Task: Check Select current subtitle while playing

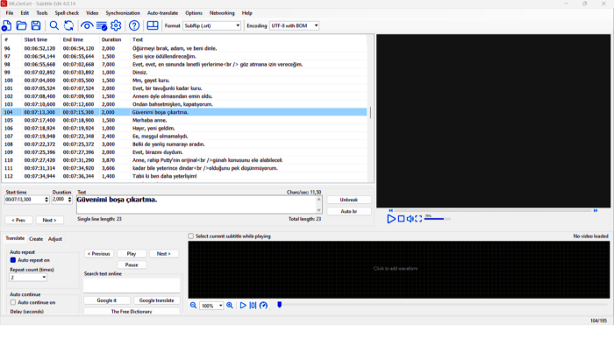Action: [x=190, y=236]
